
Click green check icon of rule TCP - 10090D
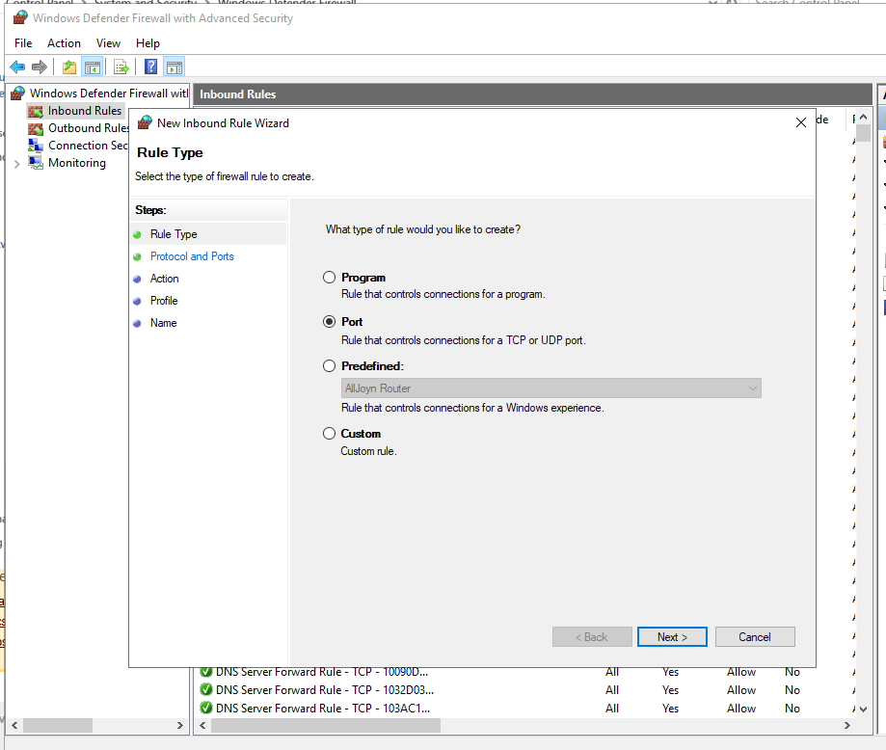(x=206, y=672)
